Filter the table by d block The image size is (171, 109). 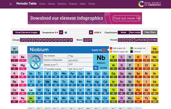pyautogui.click(x=89, y=40)
